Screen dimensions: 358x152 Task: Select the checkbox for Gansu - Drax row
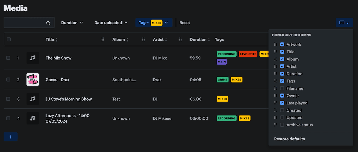click(x=8, y=80)
